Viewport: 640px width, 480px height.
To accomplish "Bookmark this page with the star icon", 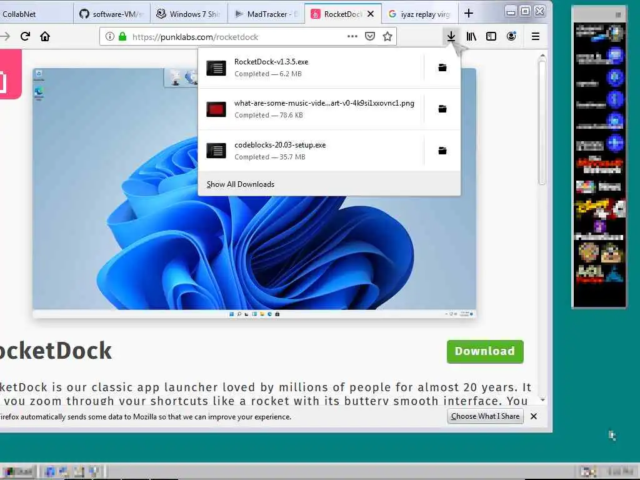I will (x=387, y=37).
